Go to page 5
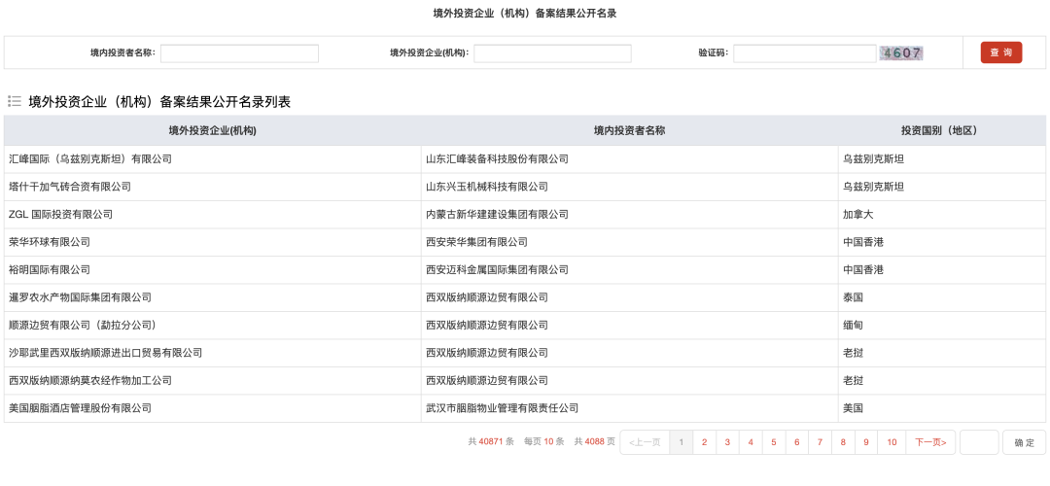 click(x=774, y=442)
